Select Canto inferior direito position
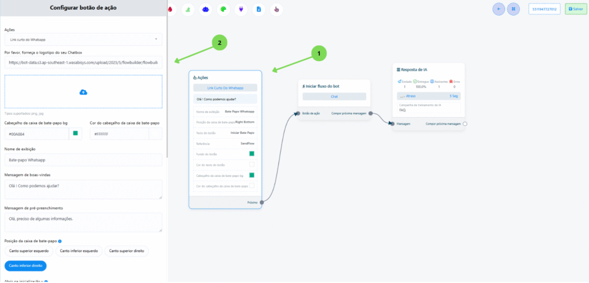The width and height of the screenshot is (589, 283). (25, 265)
